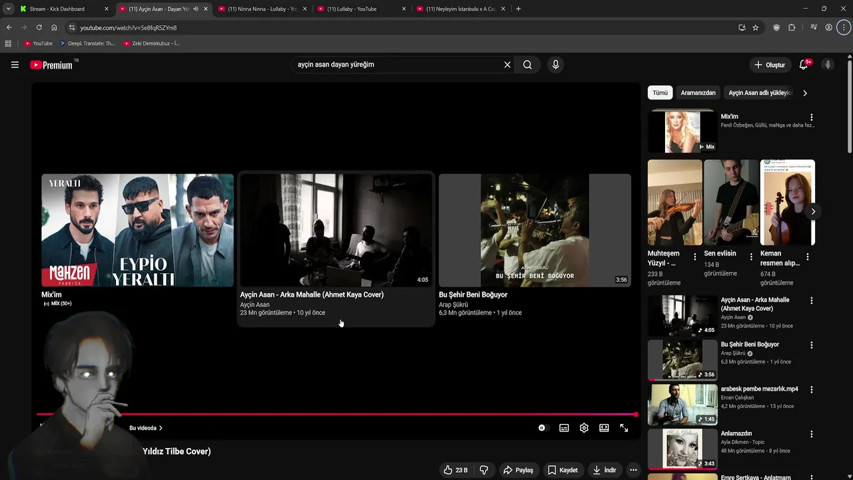Select the 'Aramanızdan' filter chip
The width and height of the screenshot is (853, 480).
(698, 93)
